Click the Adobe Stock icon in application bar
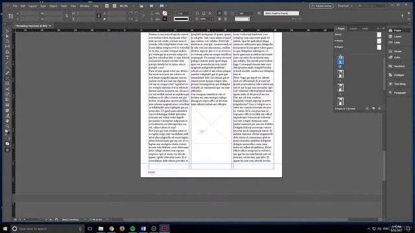 114,6
